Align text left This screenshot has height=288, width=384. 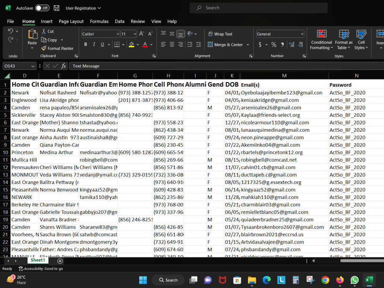tap(163, 44)
